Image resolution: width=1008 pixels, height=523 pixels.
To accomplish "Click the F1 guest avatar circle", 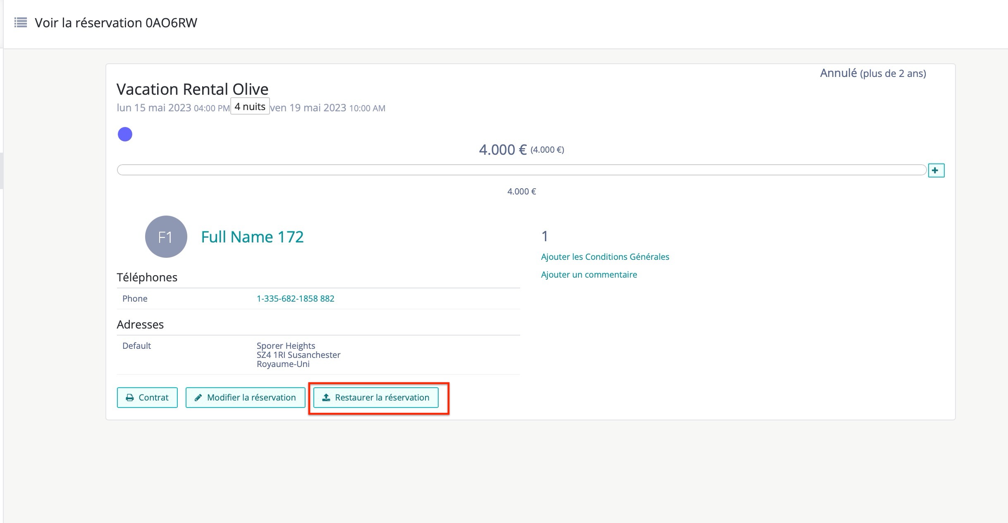I will 166,237.
